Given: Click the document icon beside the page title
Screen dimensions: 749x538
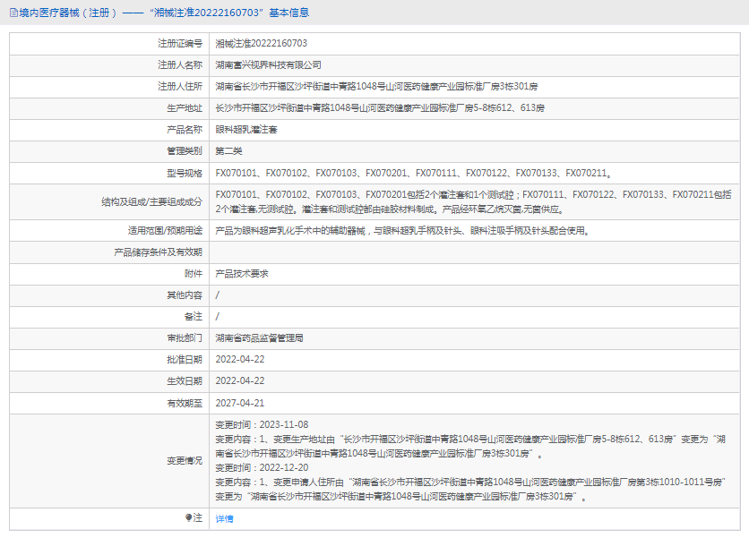Looking at the screenshot, I should tap(13, 13).
